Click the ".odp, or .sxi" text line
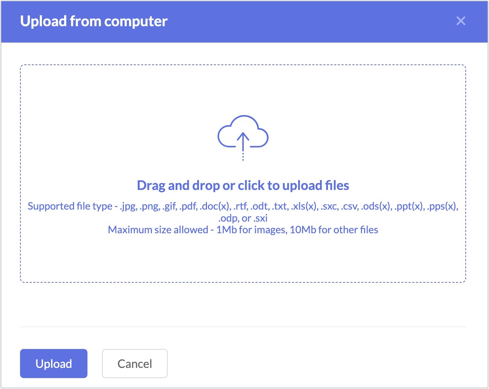Image resolution: width=489 pixels, height=389 pixels. (x=243, y=218)
